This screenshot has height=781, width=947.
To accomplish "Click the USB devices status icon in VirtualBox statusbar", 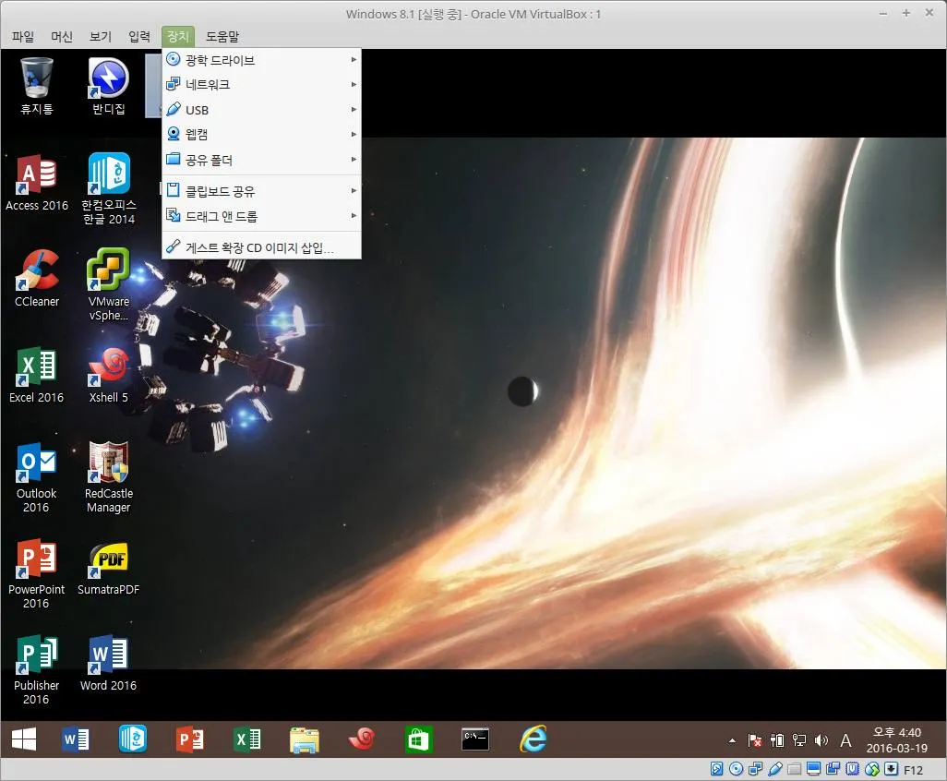I will point(773,768).
